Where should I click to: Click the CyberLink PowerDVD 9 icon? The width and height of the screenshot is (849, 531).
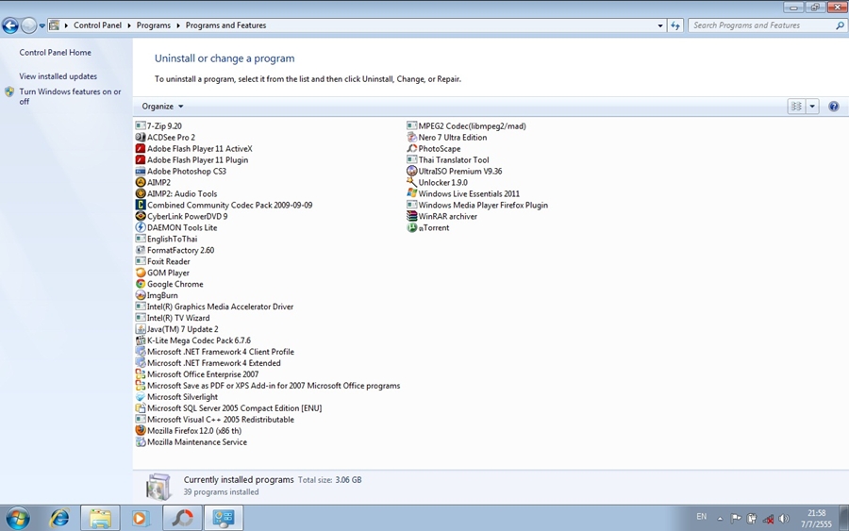coord(141,216)
